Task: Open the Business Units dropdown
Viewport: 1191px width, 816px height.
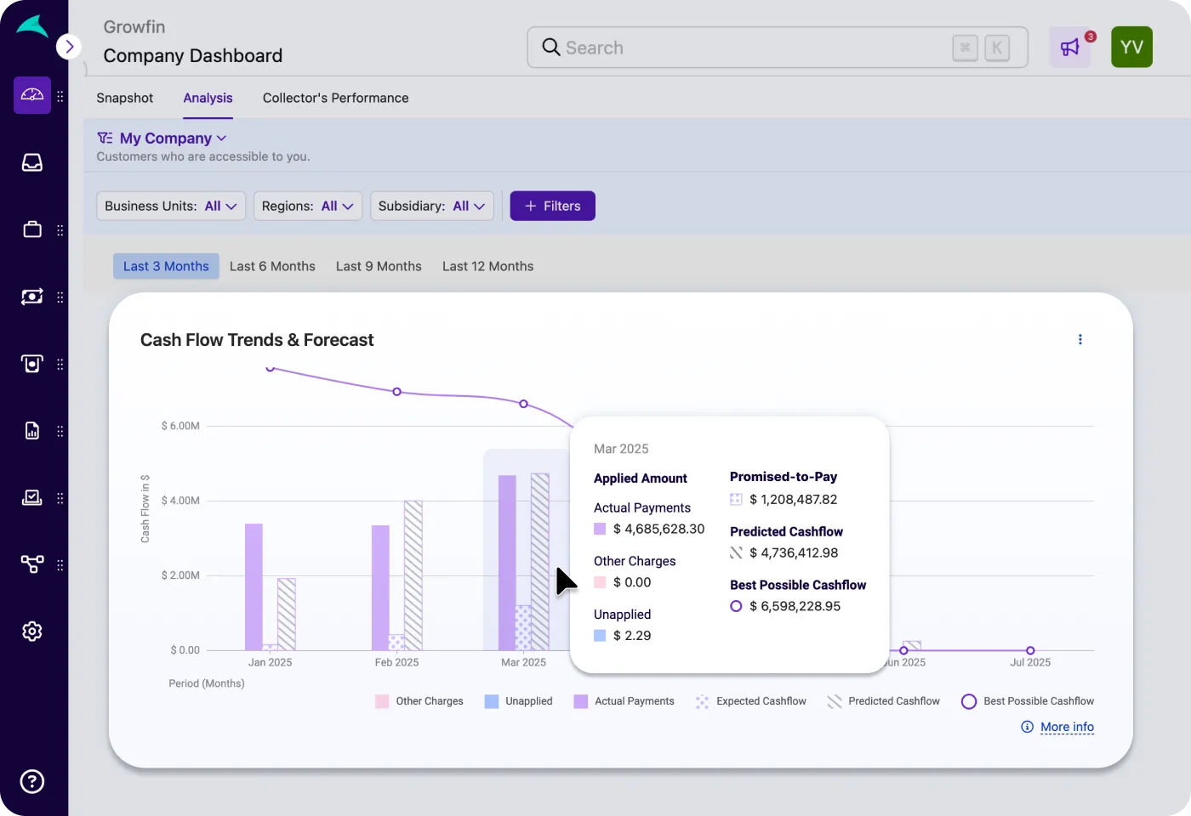Action: click(171, 206)
